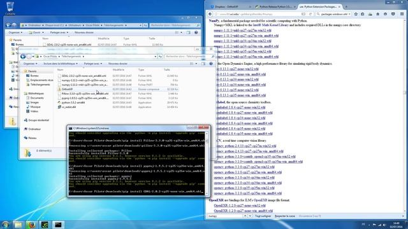Open Firefox Pocket shield icon
The height and width of the screenshot is (229, 408).
pyautogui.click(x=393, y=14)
